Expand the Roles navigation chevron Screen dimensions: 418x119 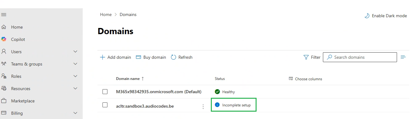pos(75,76)
